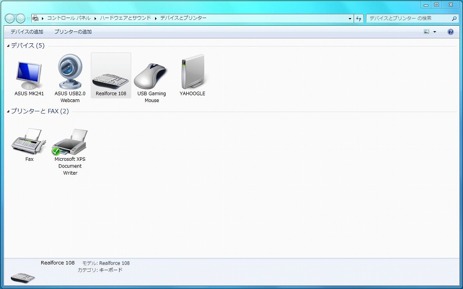
Task: Click category value キーボード in details pane
Action: tap(111, 270)
